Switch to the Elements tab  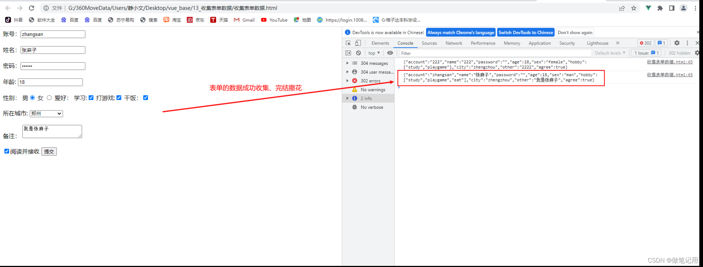click(380, 43)
